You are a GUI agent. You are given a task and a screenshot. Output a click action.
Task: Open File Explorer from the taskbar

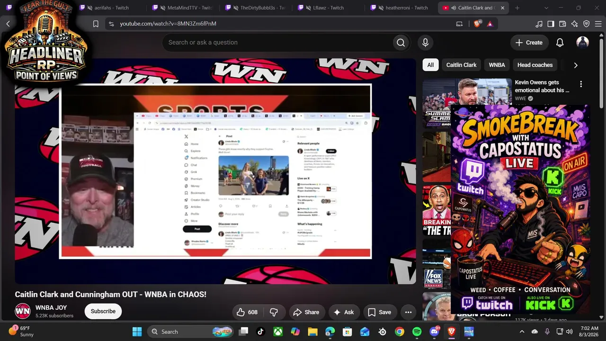point(312,332)
